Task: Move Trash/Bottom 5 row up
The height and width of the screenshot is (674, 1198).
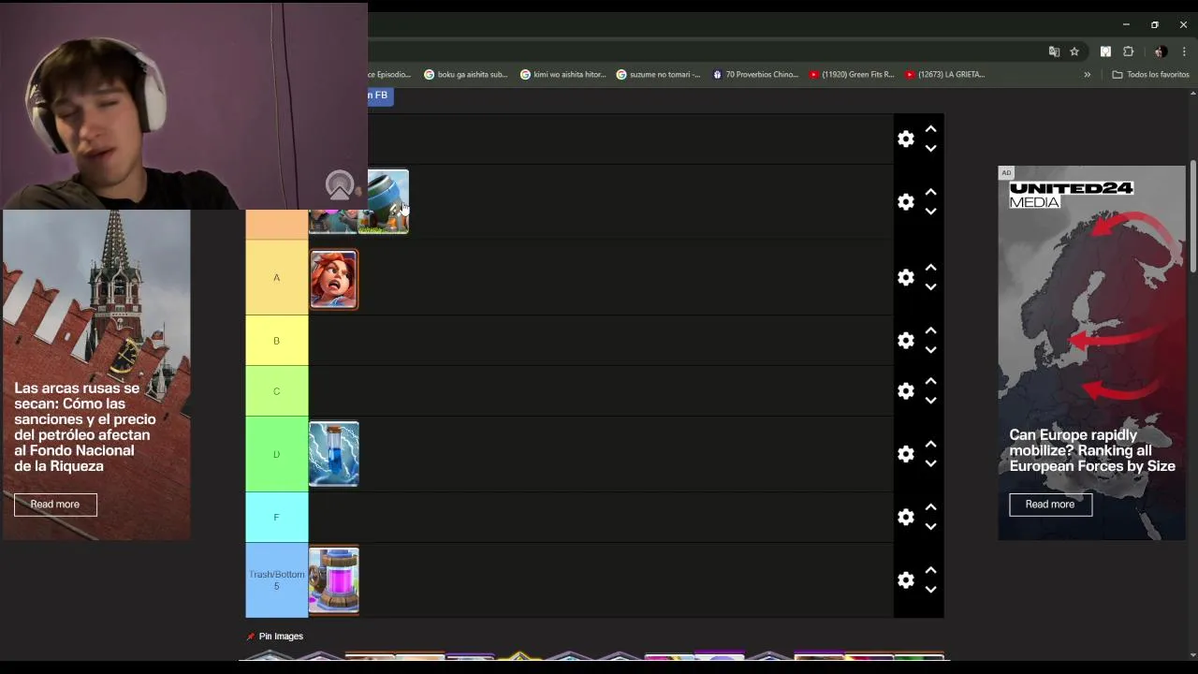Action: [930, 570]
